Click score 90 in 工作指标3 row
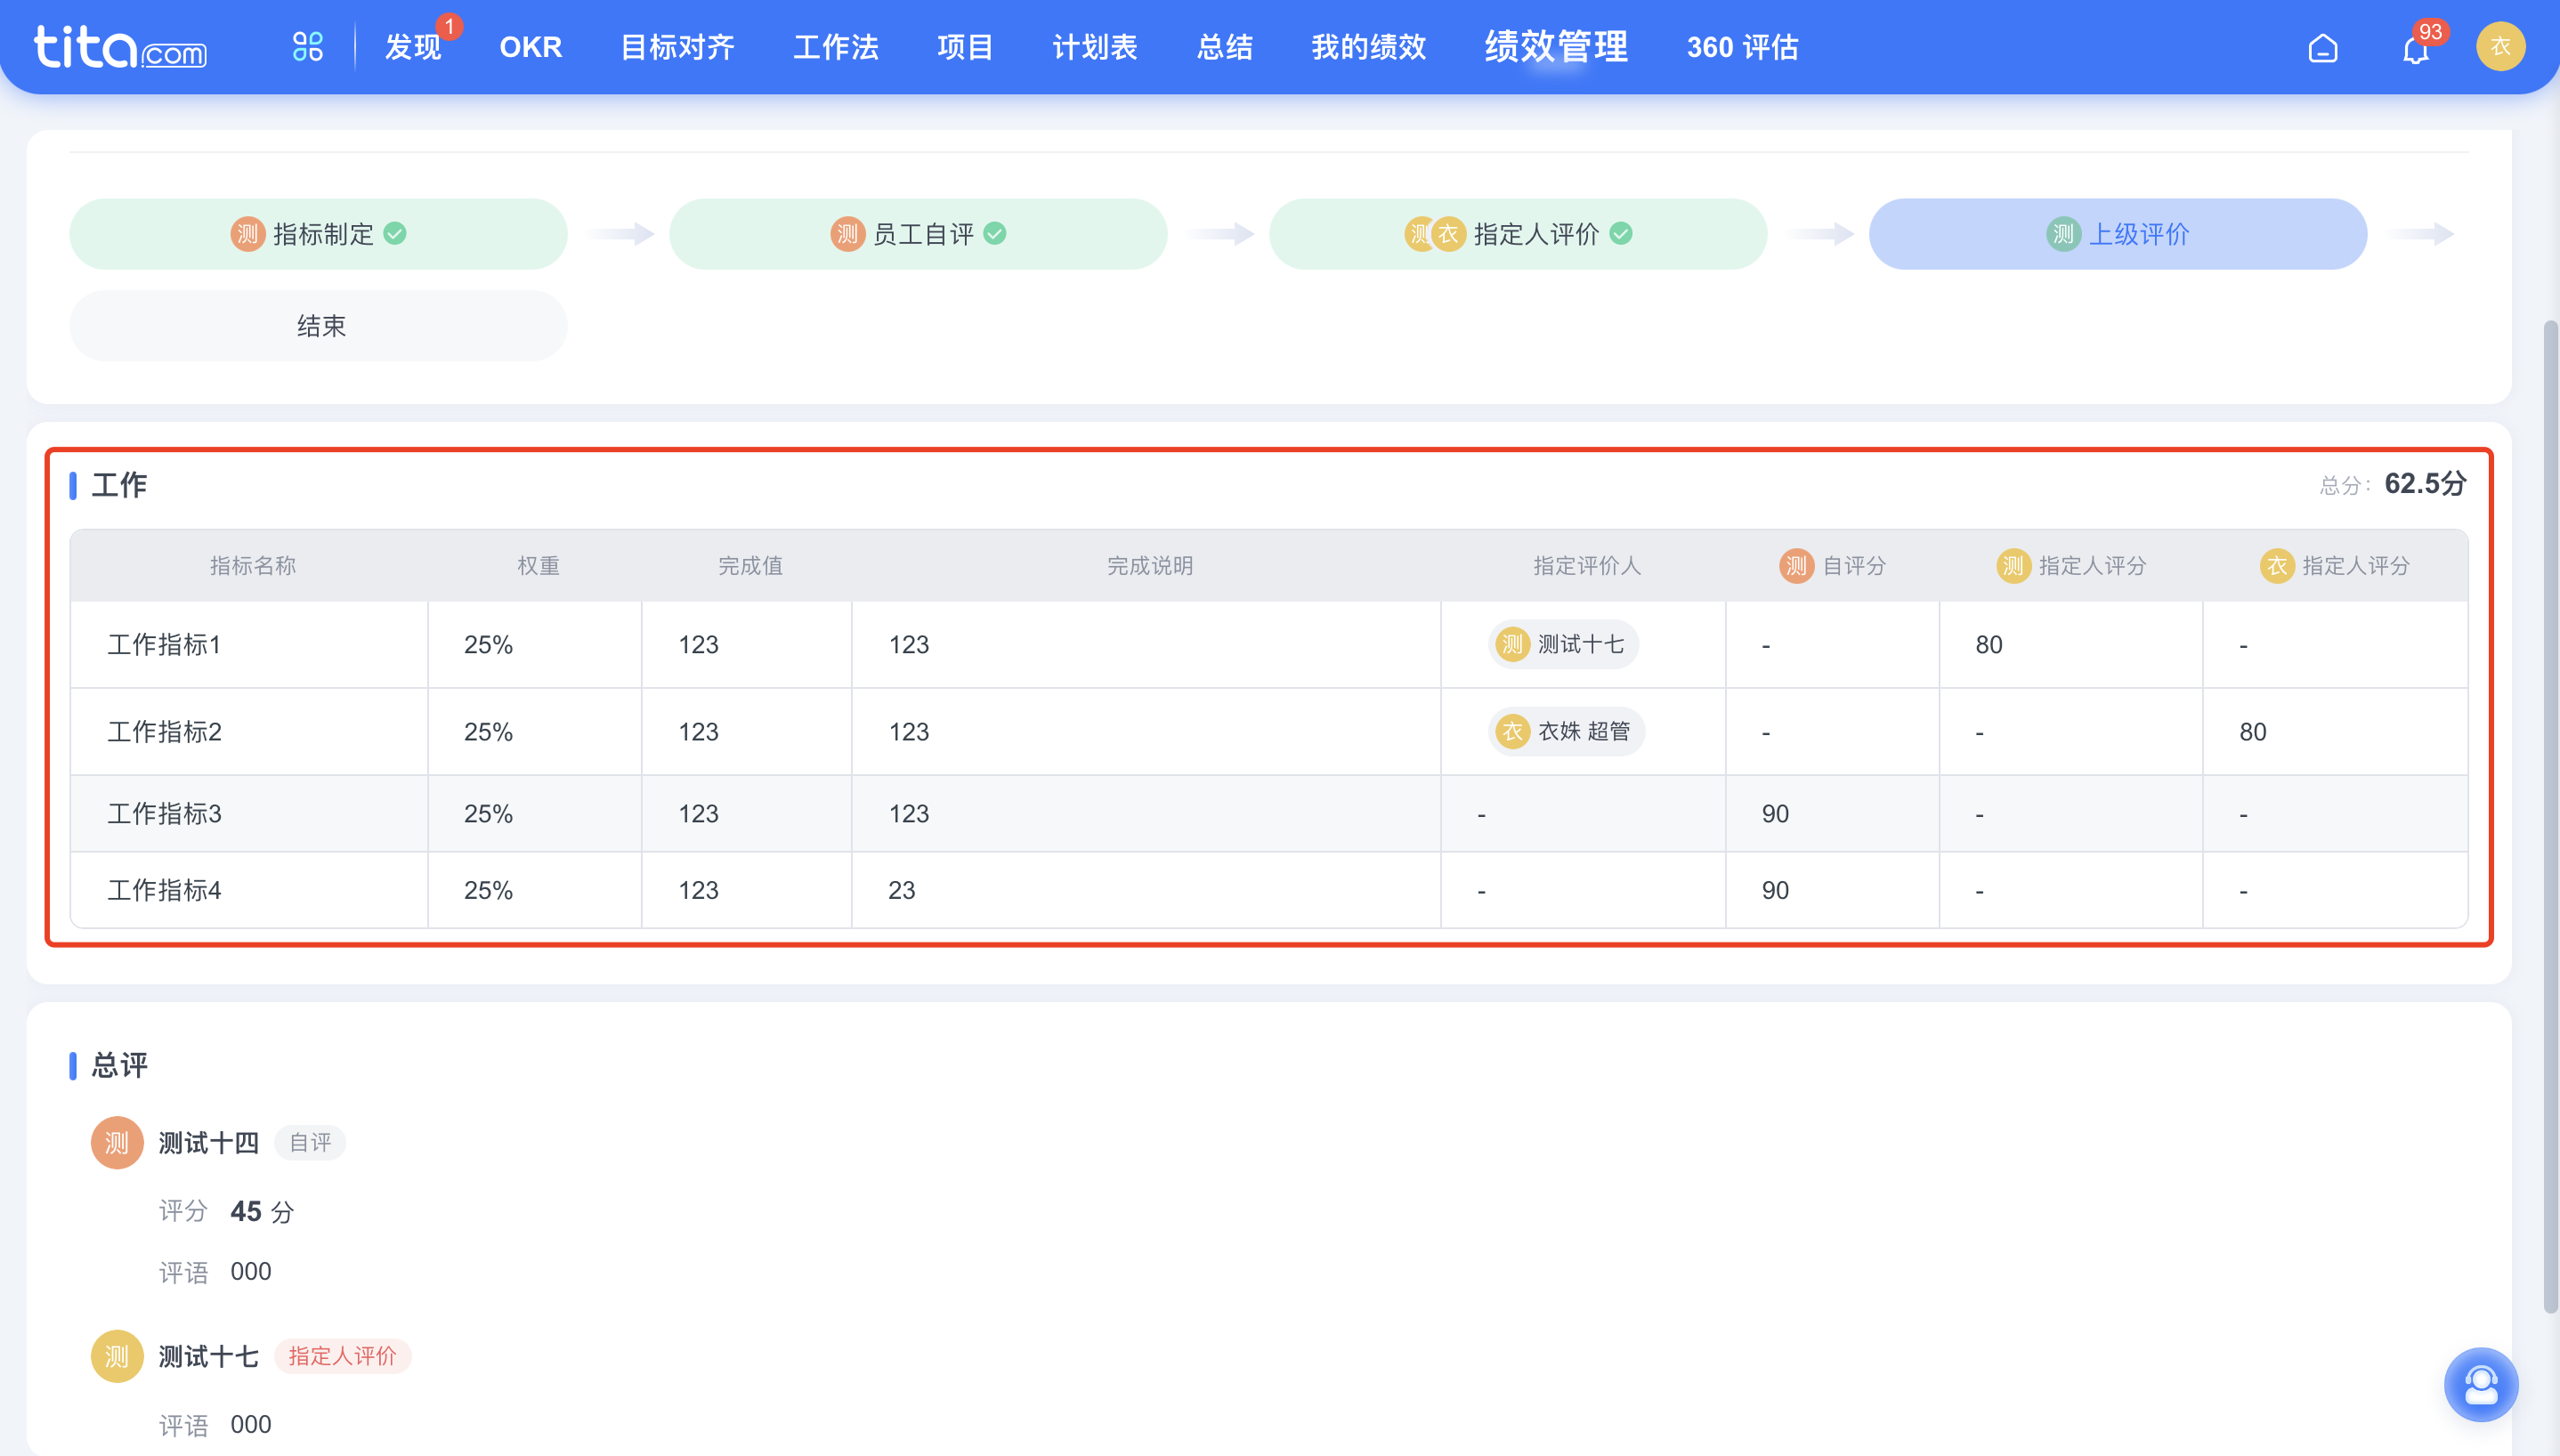The height and width of the screenshot is (1456, 2560). 1775,814
